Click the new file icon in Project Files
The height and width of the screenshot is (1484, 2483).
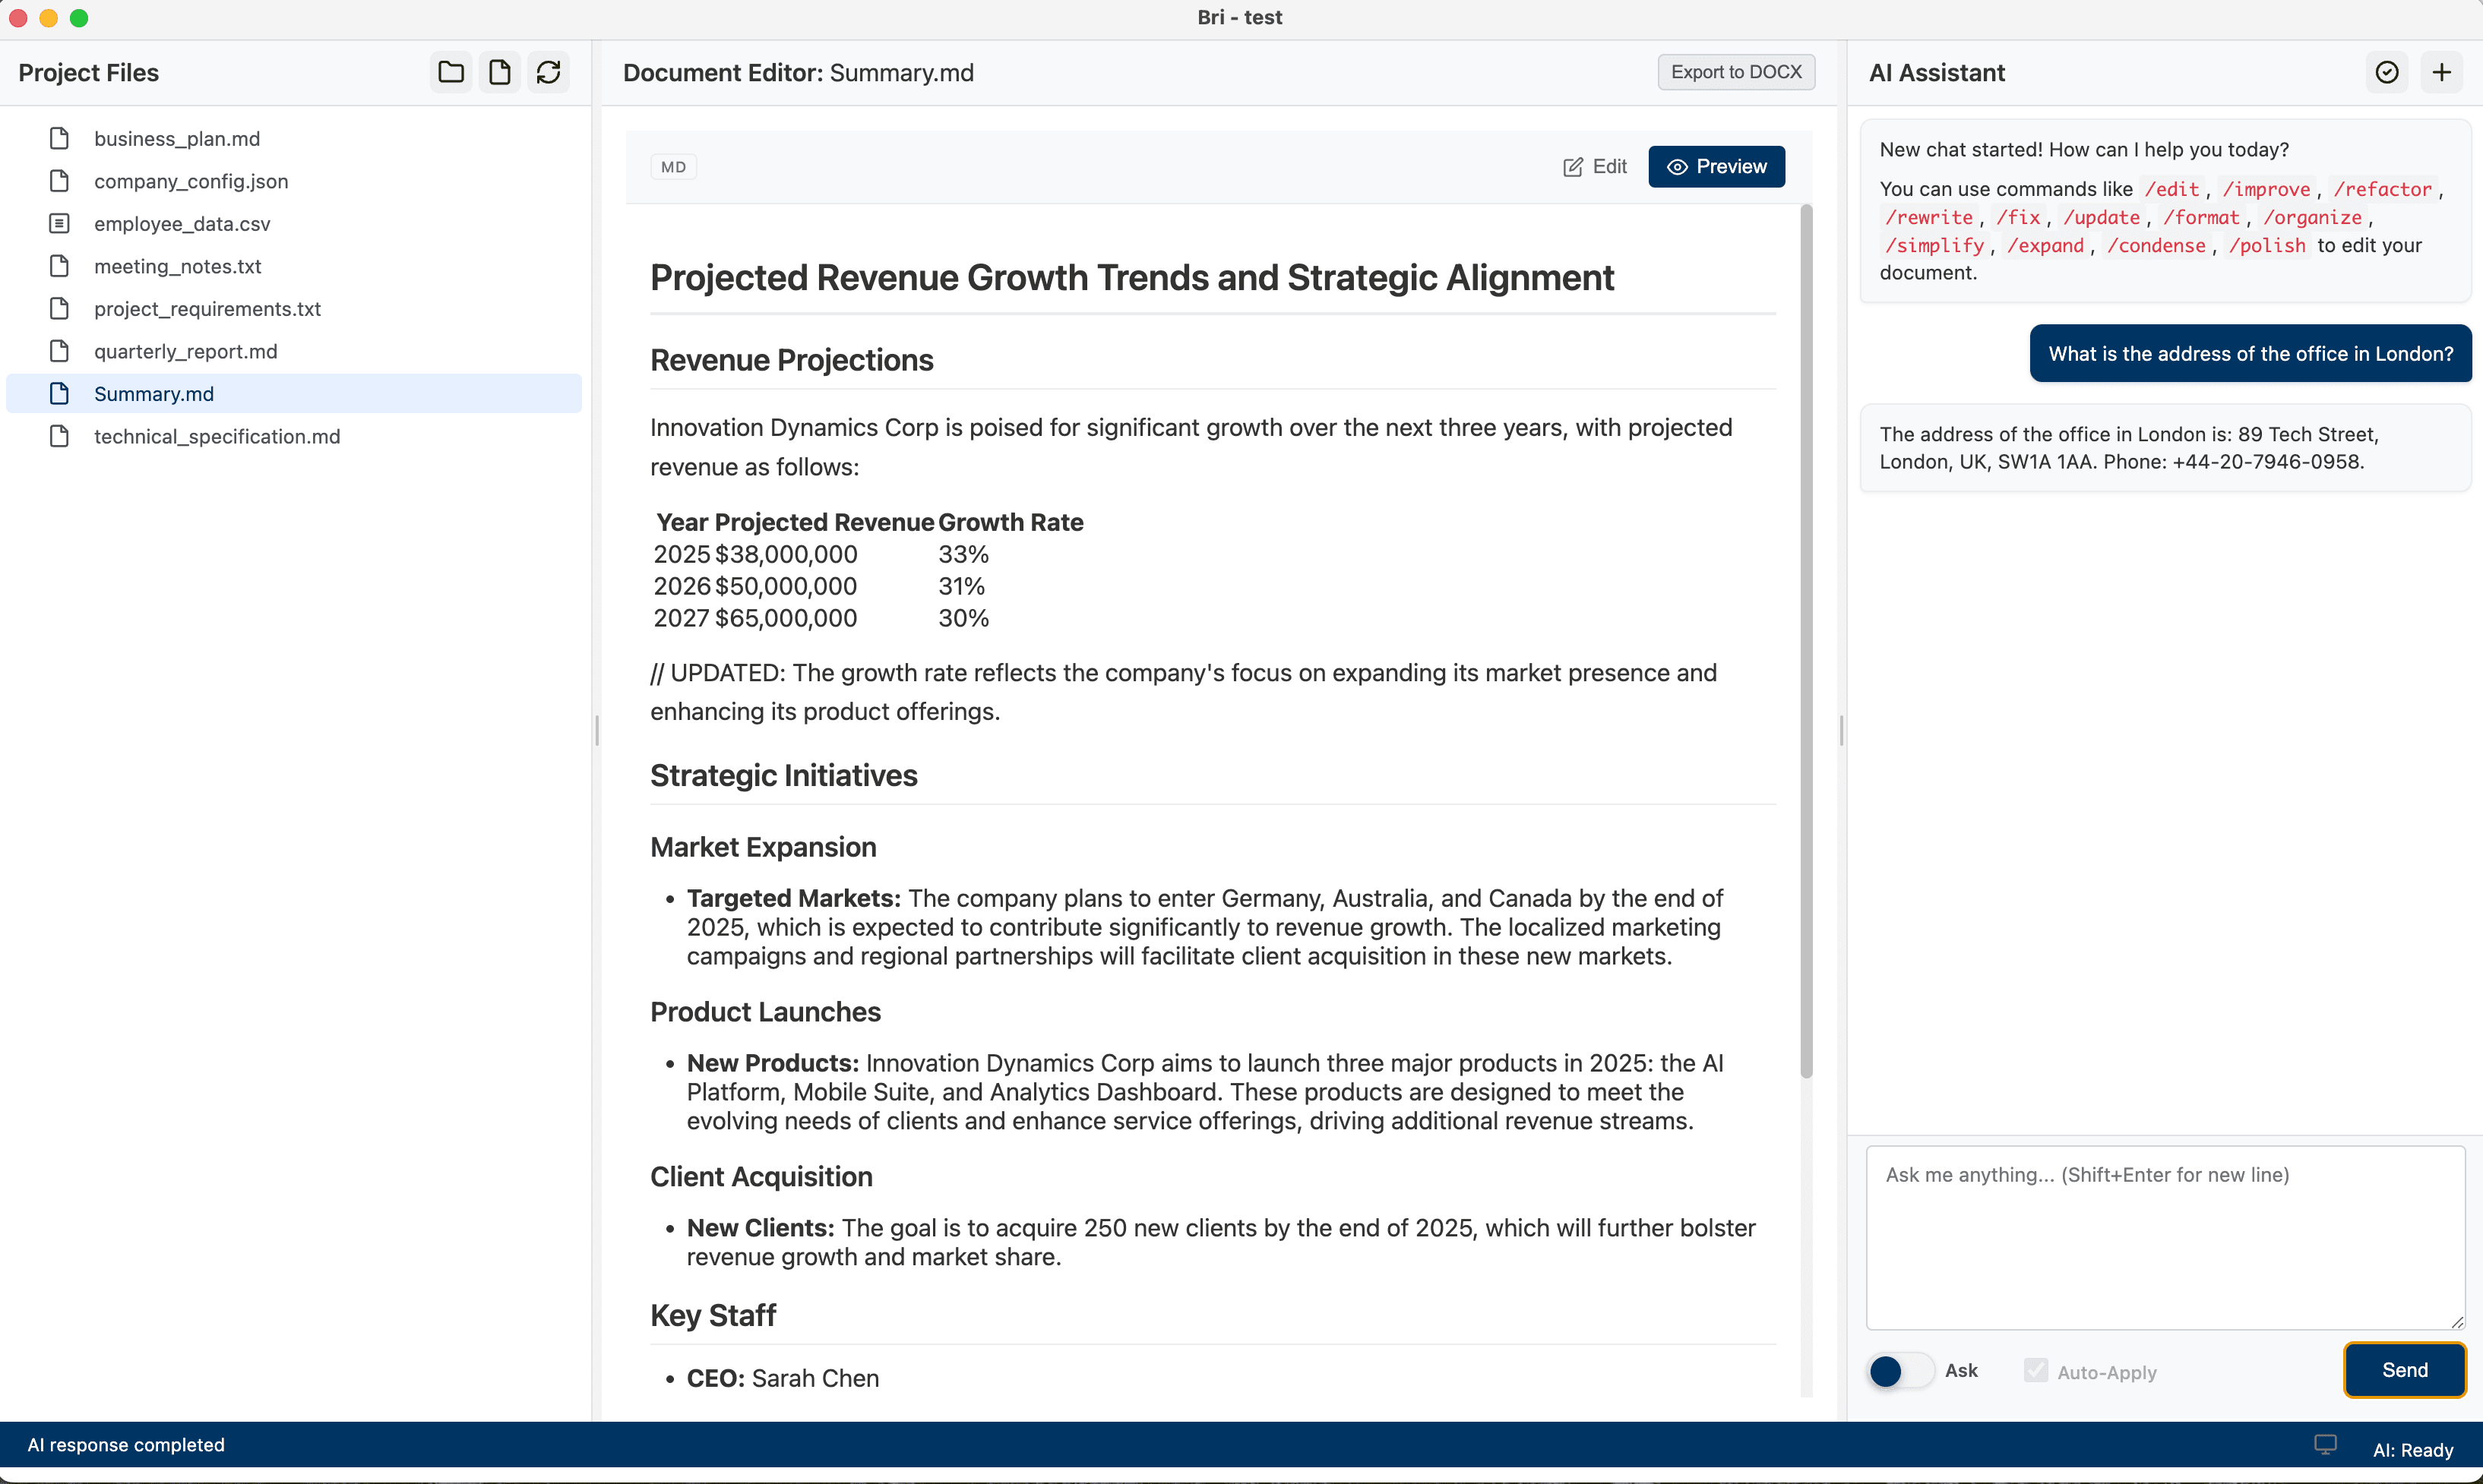[499, 72]
